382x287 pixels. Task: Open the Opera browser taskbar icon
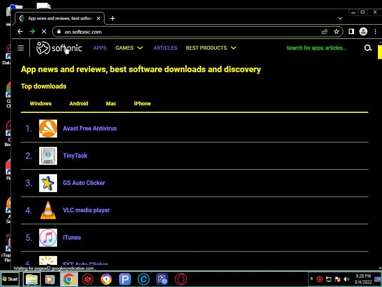point(181,279)
